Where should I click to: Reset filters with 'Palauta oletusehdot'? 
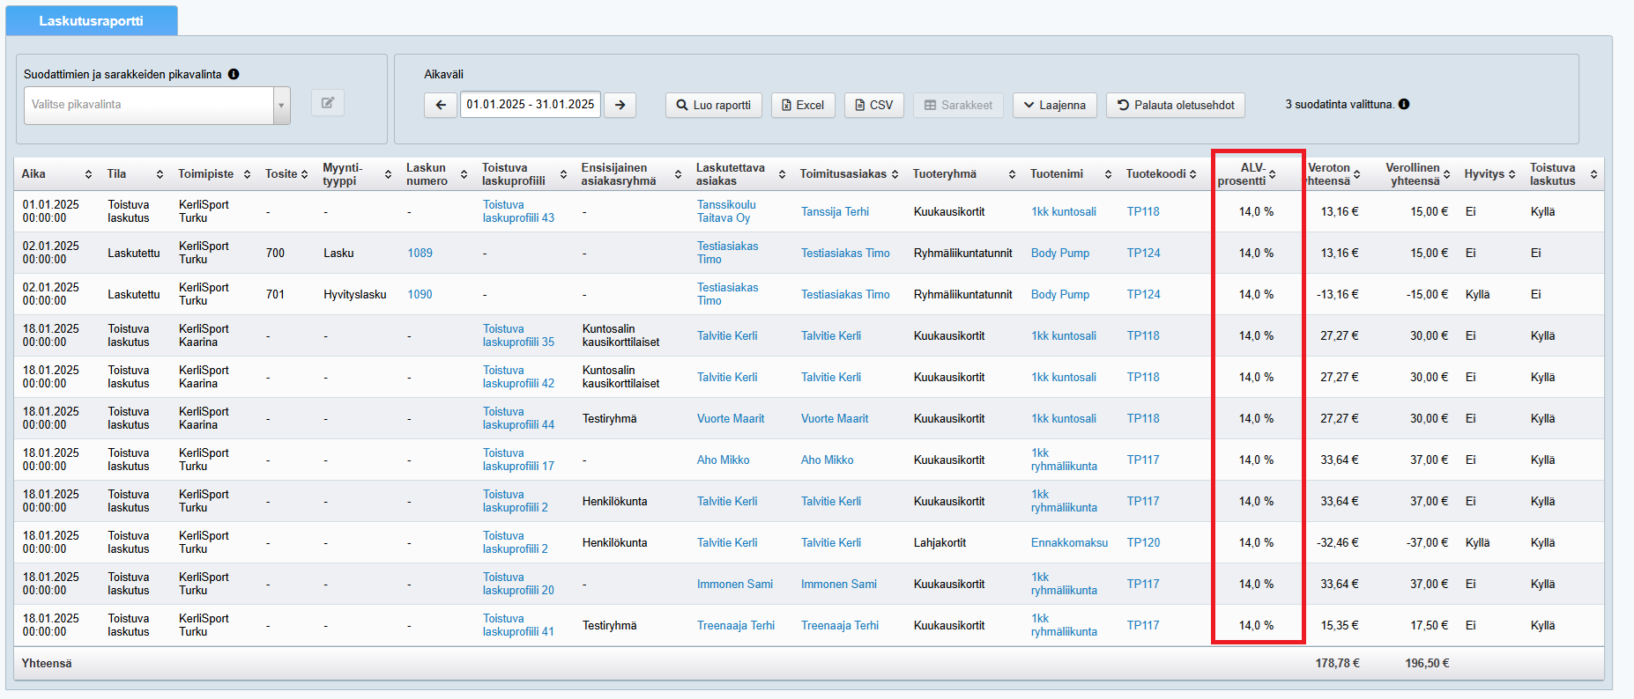pyautogui.click(x=1176, y=105)
